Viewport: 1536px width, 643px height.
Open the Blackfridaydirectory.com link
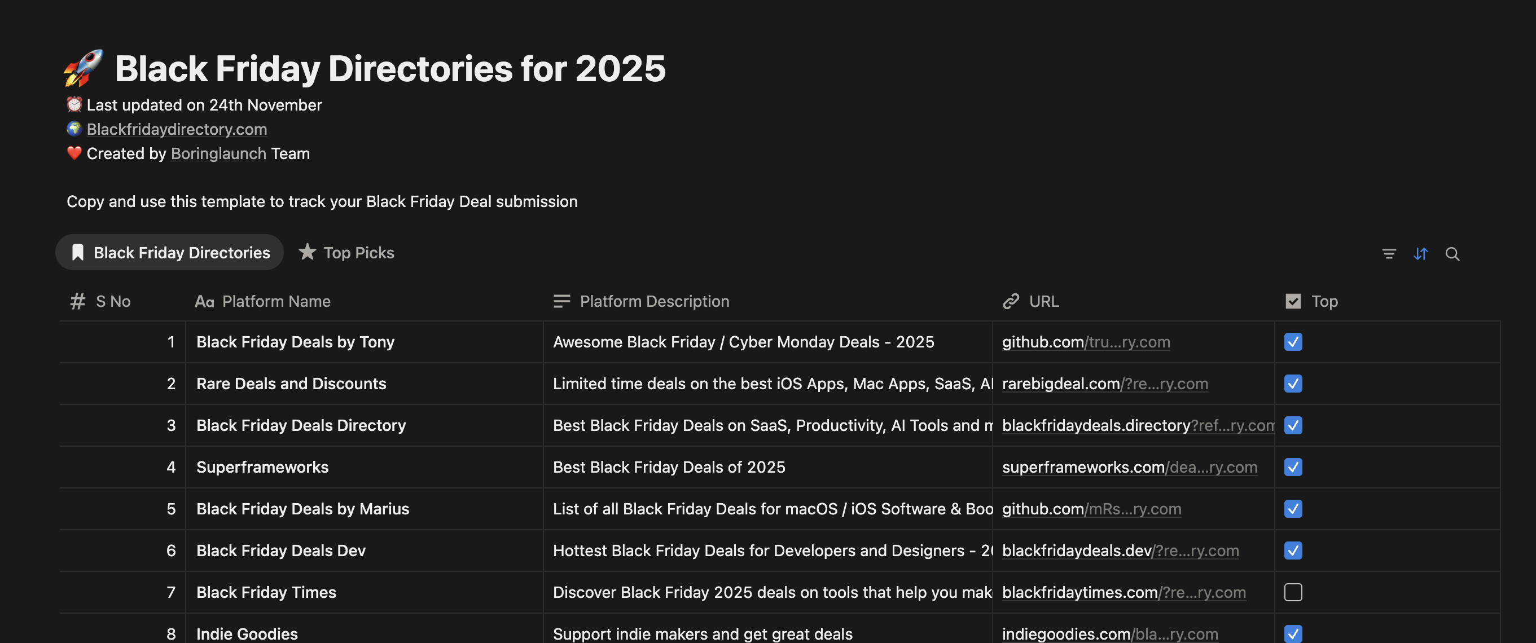click(177, 129)
